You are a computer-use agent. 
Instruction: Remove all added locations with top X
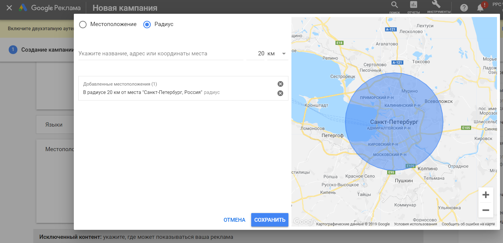(x=280, y=84)
